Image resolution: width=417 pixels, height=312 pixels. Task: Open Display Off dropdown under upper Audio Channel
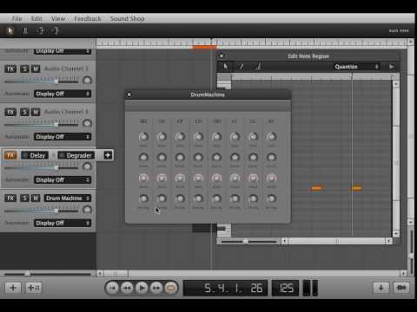[x=63, y=94]
